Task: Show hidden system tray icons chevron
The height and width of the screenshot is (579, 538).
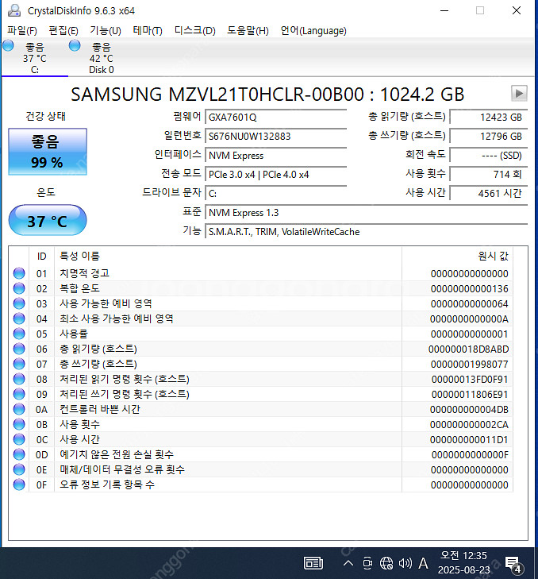Action: pyautogui.click(x=348, y=563)
